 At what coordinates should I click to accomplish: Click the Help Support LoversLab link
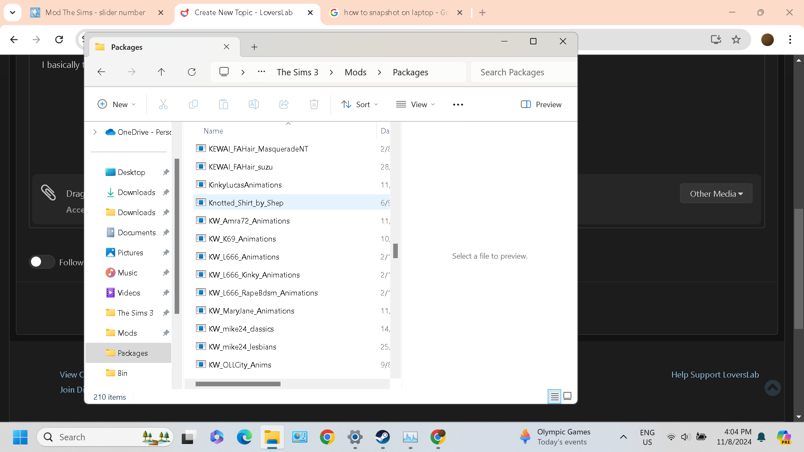point(715,375)
